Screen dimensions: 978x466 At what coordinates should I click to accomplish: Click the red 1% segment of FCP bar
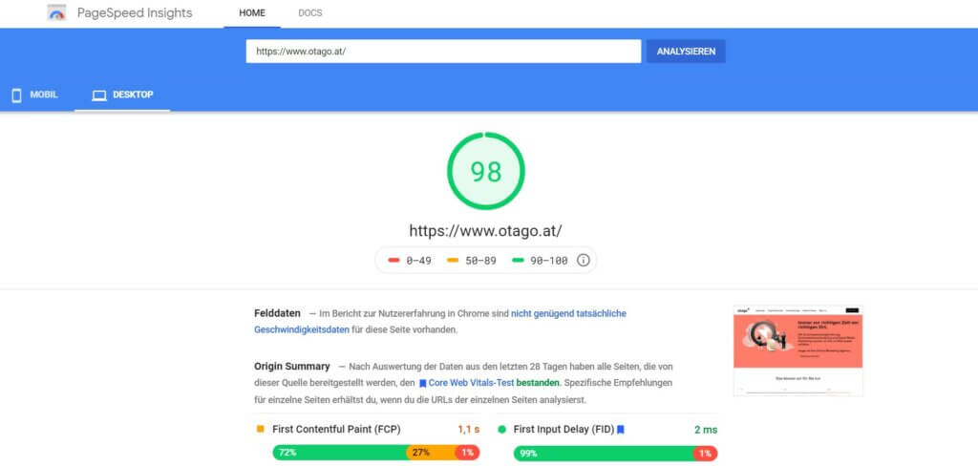coord(468,453)
